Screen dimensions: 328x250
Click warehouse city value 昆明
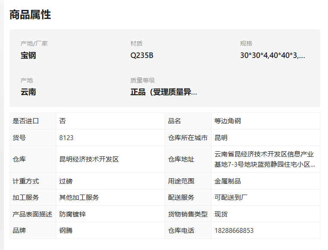pyautogui.click(x=221, y=138)
